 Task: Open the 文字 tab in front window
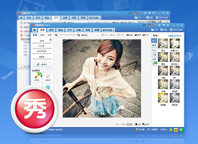[x=70, y=30]
